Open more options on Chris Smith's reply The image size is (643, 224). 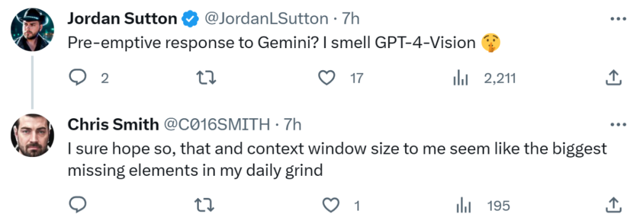(618, 124)
